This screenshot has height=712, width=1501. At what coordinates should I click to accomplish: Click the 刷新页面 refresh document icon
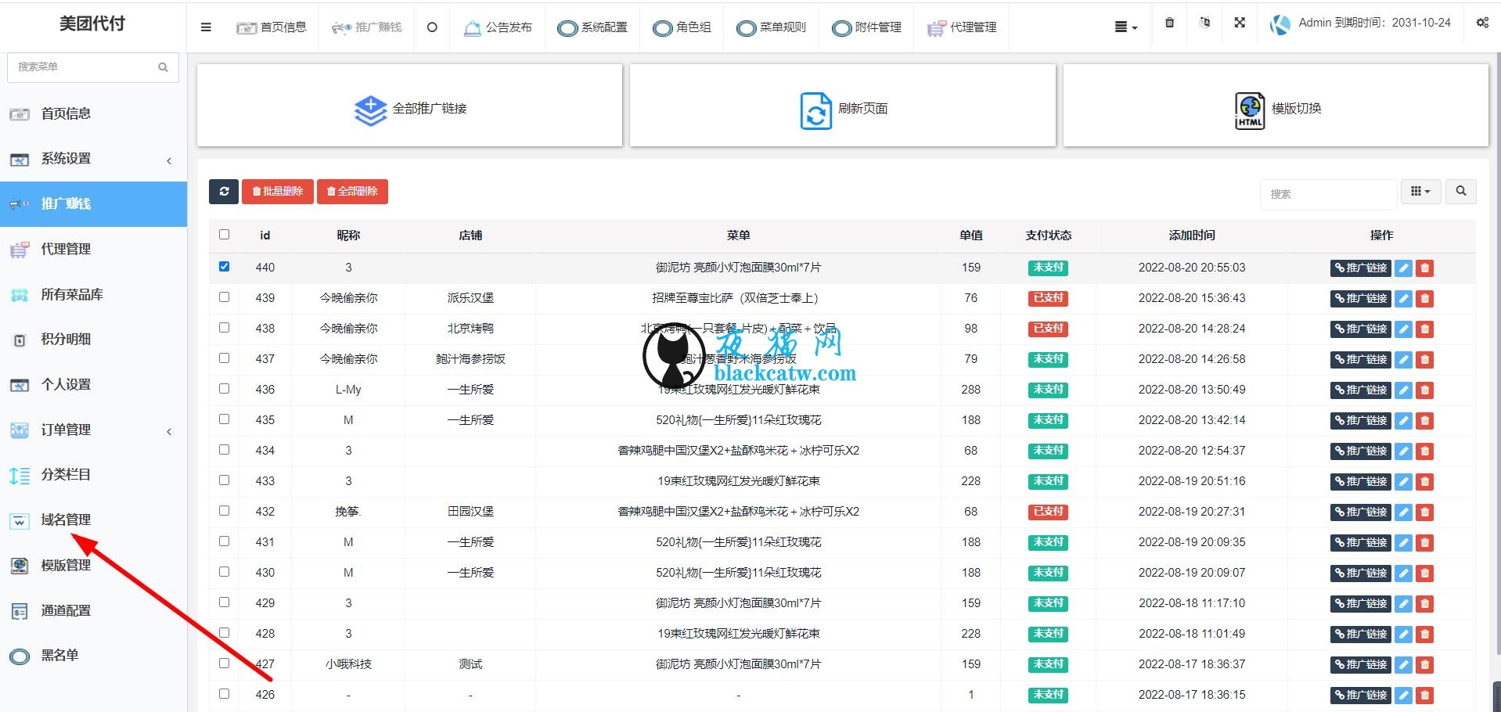[815, 110]
